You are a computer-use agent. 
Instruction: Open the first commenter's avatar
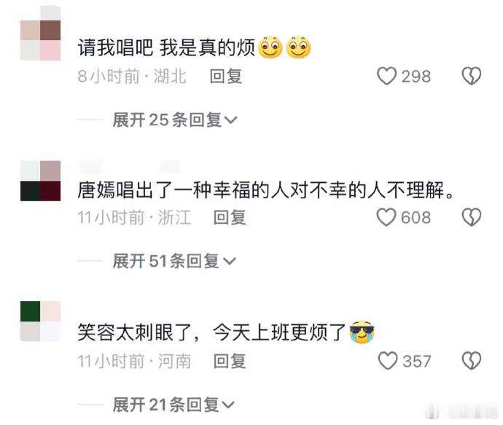tap(40, 34)
